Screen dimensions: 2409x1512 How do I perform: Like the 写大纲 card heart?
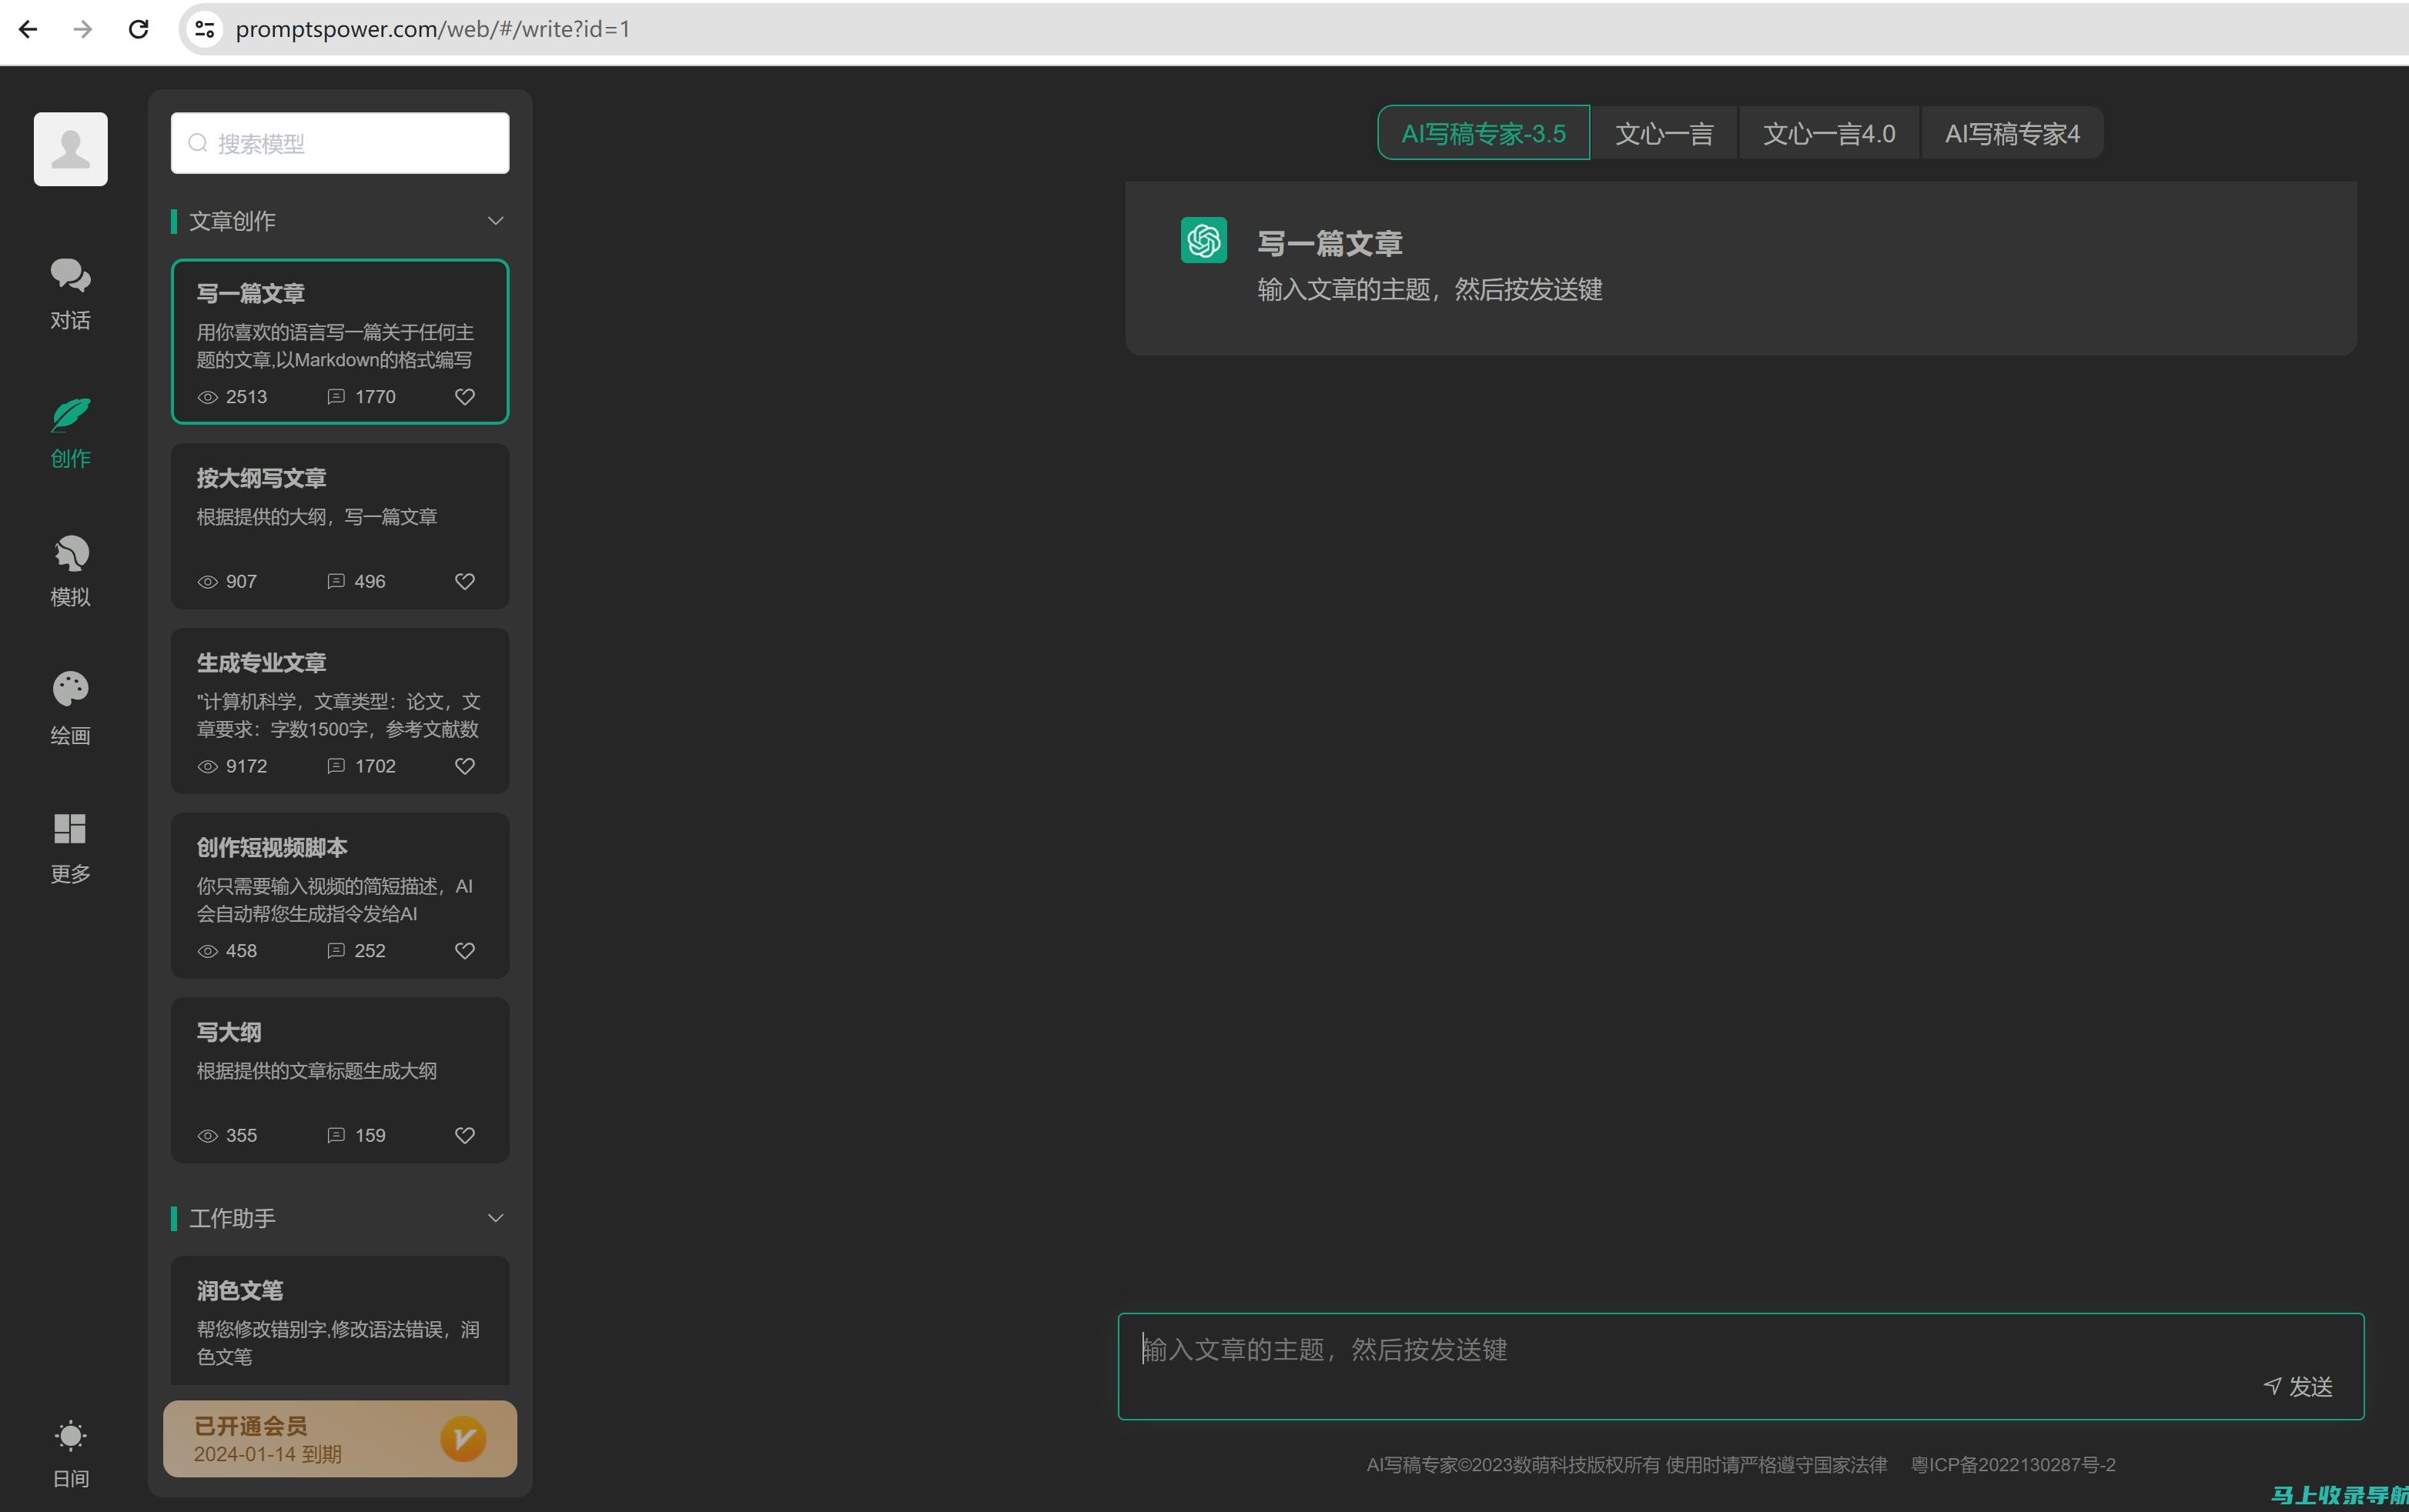tap(465, 1135)
